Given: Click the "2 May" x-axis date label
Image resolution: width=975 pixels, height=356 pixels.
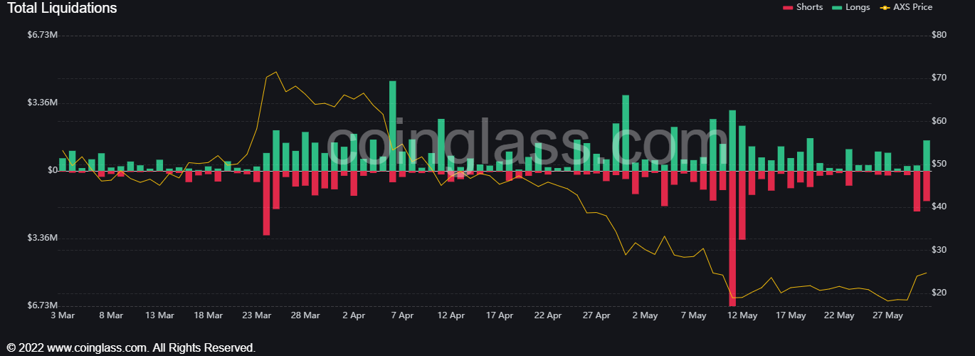Looking at the screenshot, I should coord(645,315).
